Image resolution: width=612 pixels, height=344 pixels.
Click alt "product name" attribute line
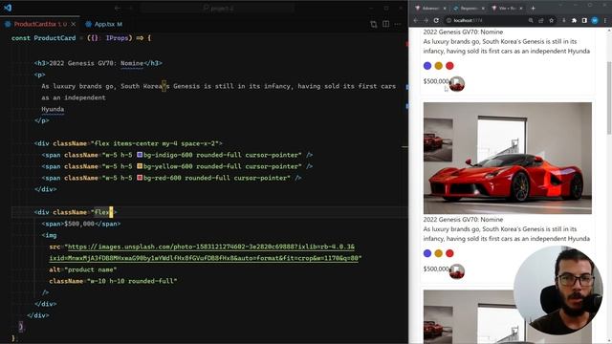click(x=83, y=269)
